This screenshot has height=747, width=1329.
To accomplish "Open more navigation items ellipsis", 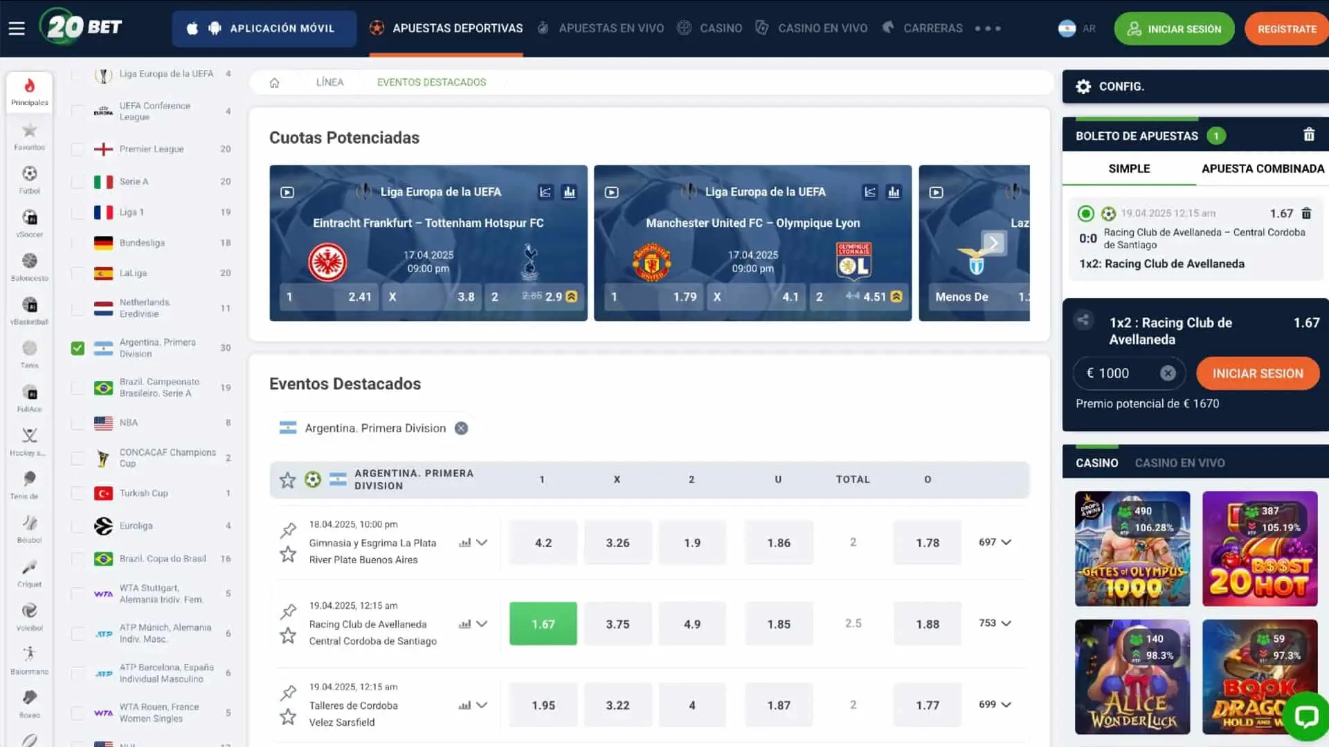I will [x=988, y=28].
